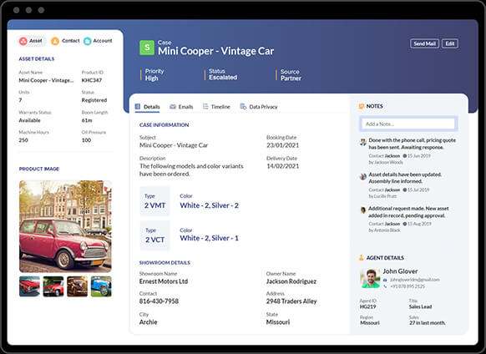Open the Contact tab
This screenshot has width=486, height=354.
point(65,41)
